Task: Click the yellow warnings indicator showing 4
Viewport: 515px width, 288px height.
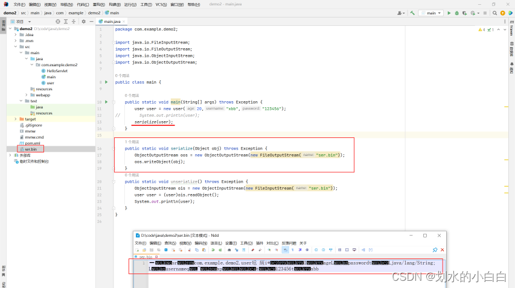Action: click(482, 30)
